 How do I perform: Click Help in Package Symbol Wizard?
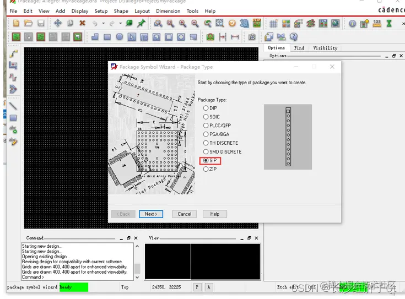point(215,214)
